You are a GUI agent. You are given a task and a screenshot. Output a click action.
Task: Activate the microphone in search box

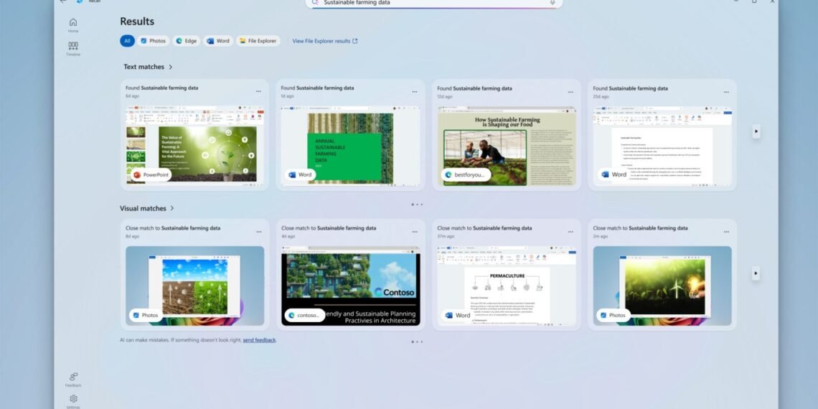pos(552,2)
